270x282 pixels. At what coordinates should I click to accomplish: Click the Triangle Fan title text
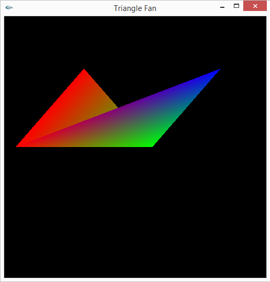[135, 8]
